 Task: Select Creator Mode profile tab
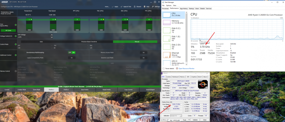point(22,90)
